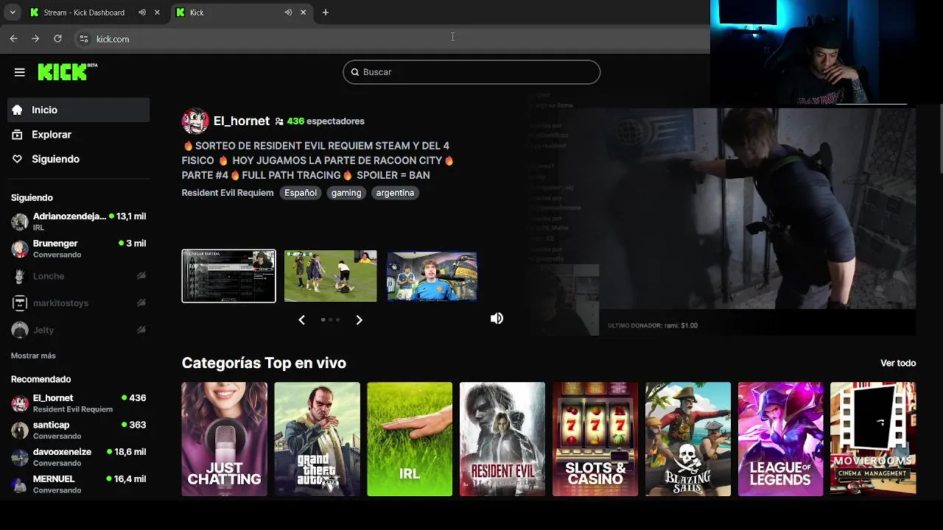Open Jelty channel avatar
This screenshot has height=530, width=943.
point(20,331)
